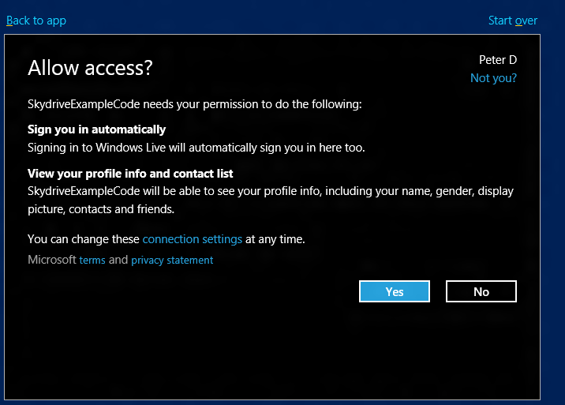
Task: Click the Back to app link
Action: click(x=36, y=21)
